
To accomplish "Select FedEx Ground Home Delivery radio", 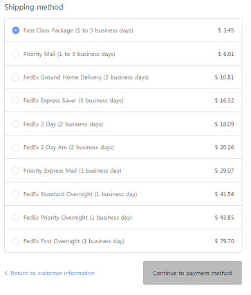I will click(16, 77).
